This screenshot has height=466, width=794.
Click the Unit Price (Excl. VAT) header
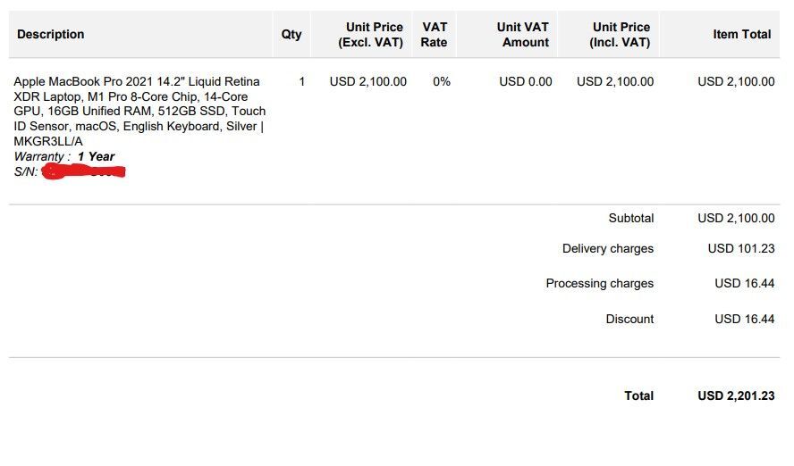370,35
